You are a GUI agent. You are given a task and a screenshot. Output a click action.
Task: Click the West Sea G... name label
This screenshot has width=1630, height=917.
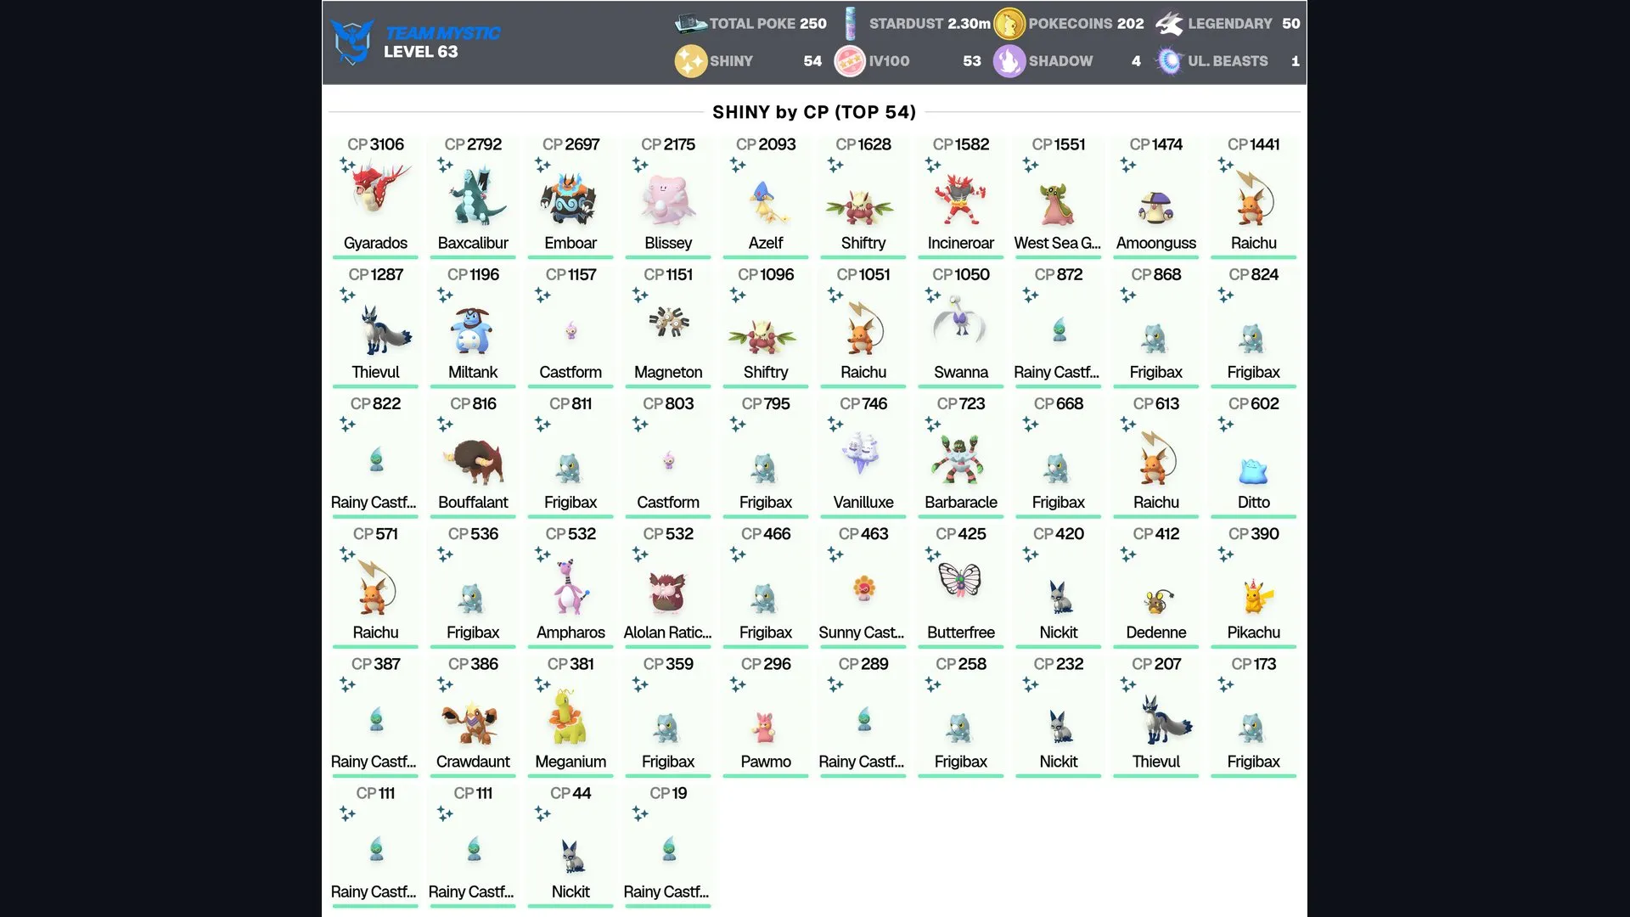(x=1057, y=243)
